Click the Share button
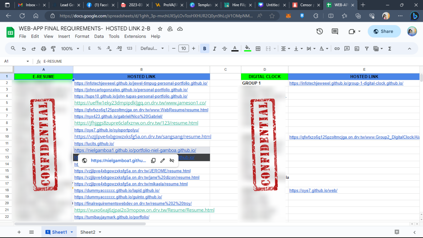The width and height of the screenshot is (423, 238). [x=384, y=31]
